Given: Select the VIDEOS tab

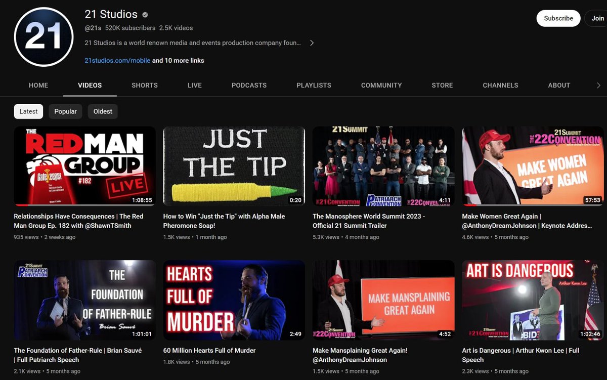Looking at the screenshot, I should click(90, 86).
